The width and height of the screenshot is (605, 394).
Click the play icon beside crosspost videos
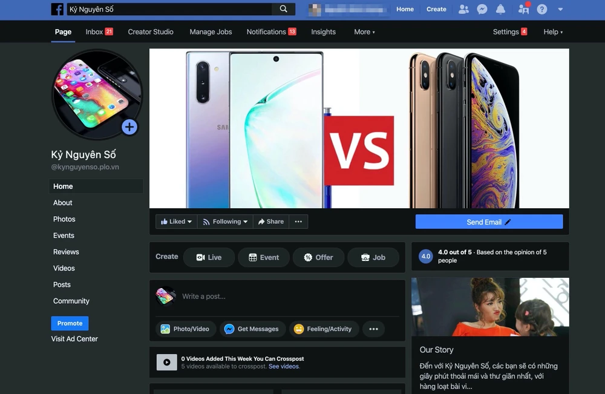tap(167, 363)
